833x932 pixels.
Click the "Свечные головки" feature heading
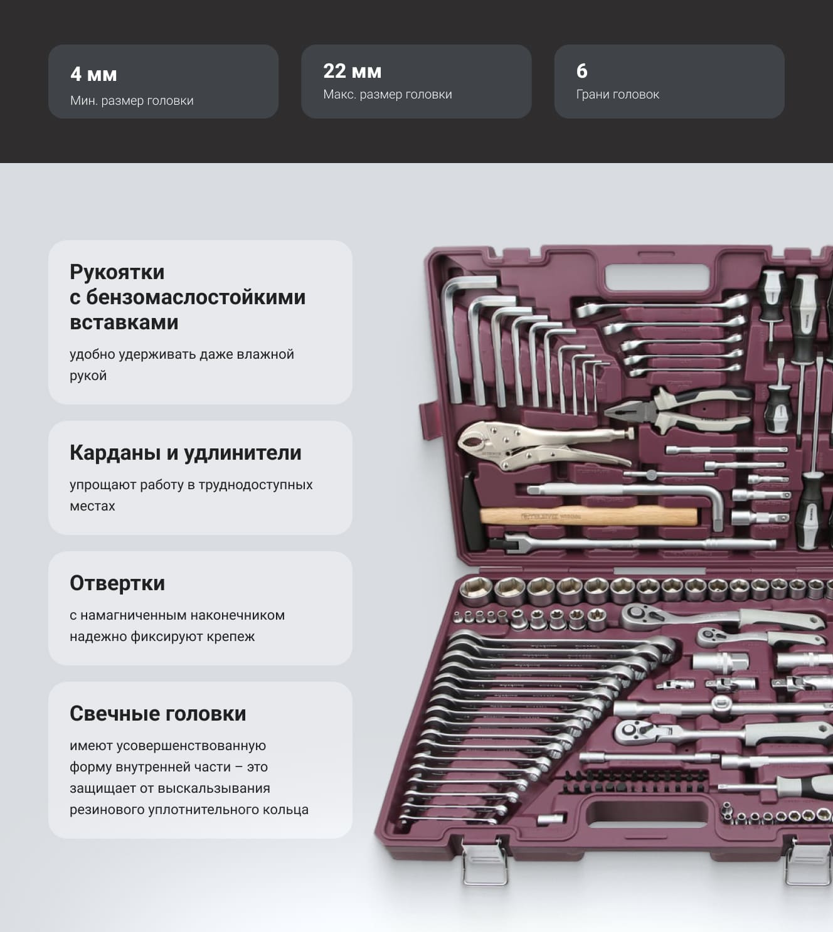coord(158,714)
